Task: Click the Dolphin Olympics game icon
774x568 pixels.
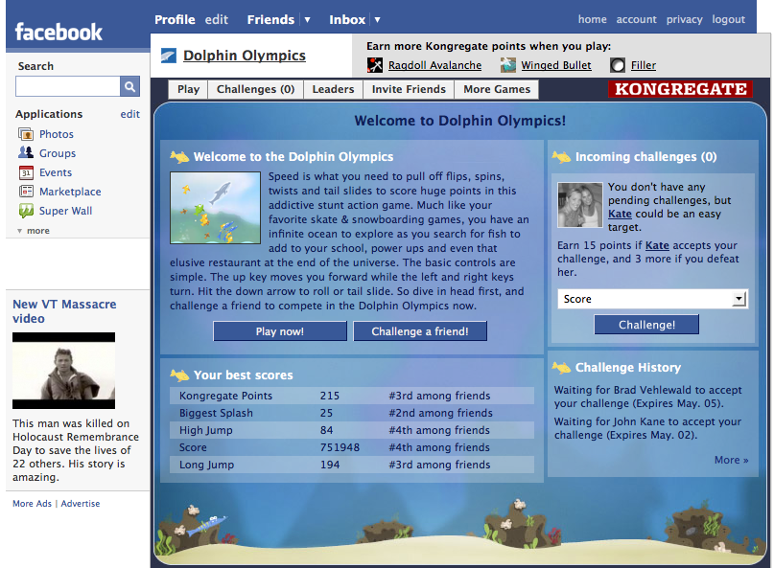Action: (x=169, y=56)
